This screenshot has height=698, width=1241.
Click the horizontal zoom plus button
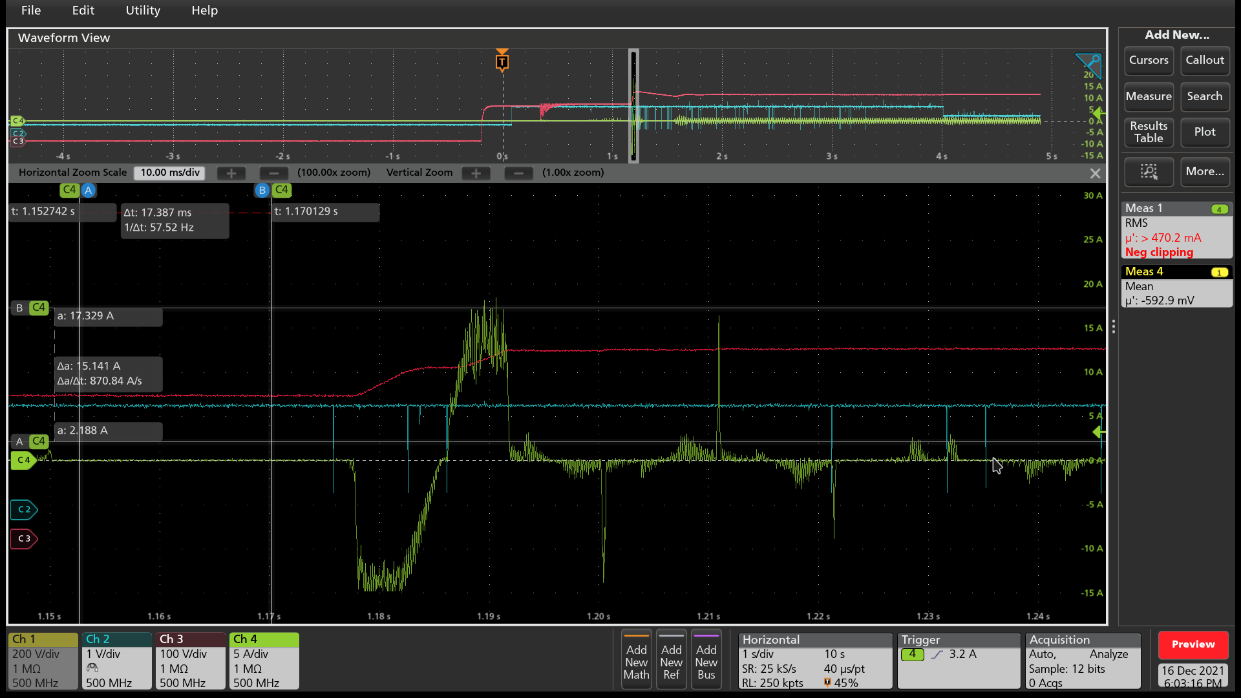coord(231,173)
